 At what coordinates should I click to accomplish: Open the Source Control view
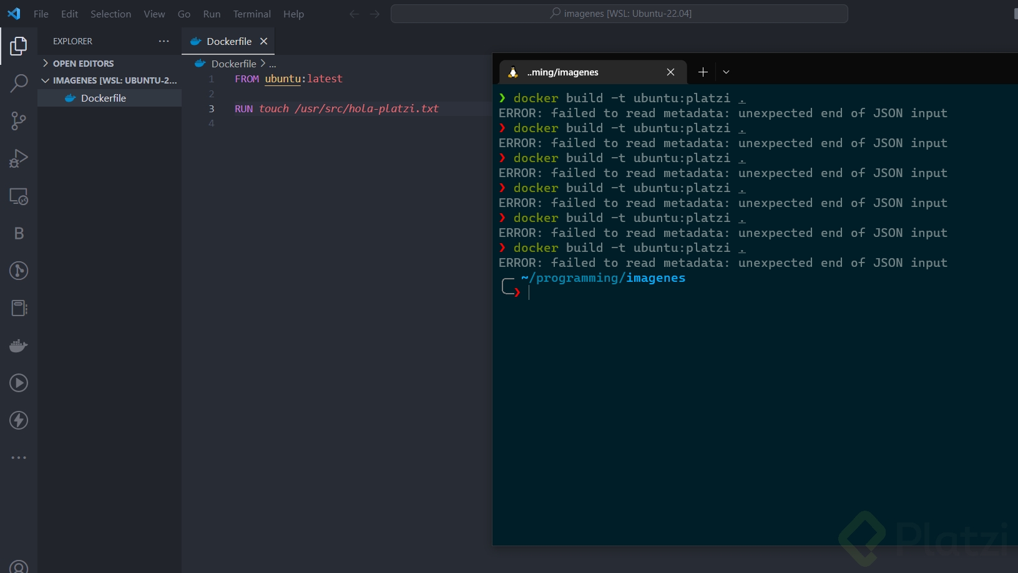point(19,121)
